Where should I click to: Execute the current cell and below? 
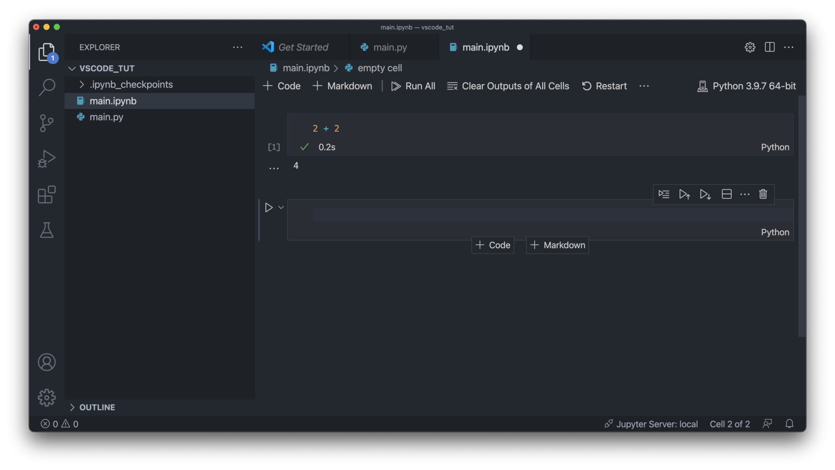click(705, 194)
